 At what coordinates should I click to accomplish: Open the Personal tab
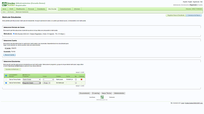31,9
